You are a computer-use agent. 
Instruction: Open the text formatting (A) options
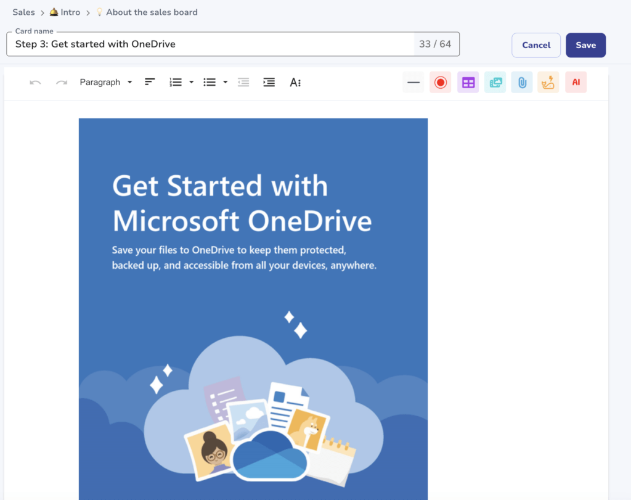[295, 83]
